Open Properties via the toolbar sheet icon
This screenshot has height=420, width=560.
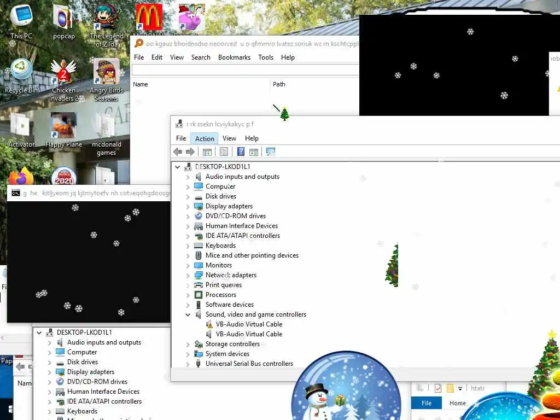click(x=224, y=152)
